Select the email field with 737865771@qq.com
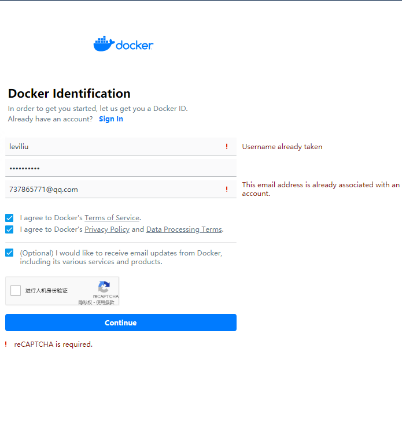Screen dimensions: 402x441 pos(113,190)
